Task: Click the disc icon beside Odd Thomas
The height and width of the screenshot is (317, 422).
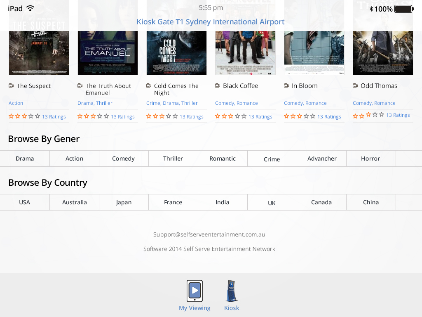Action: [355, 85]
